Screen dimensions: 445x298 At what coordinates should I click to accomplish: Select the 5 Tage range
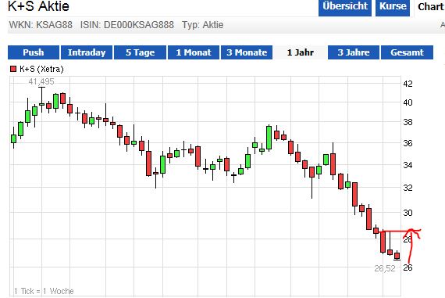[140, 52]
